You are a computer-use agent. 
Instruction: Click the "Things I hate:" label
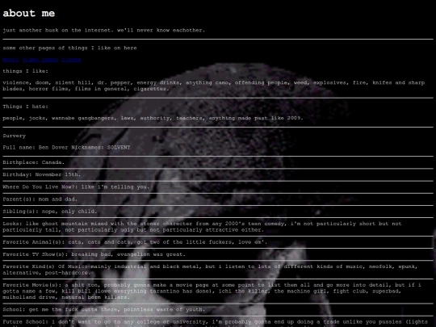tap(25, 107)
